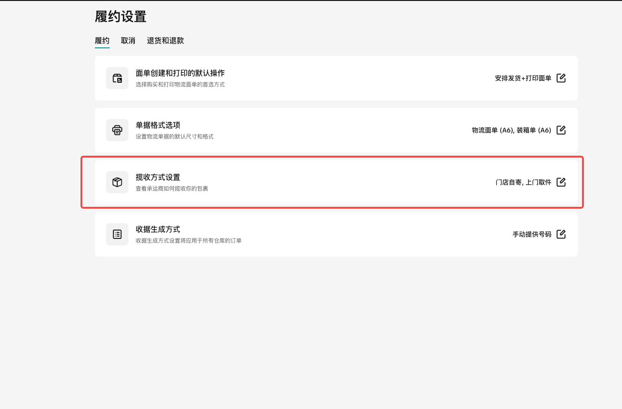Click the 收据生成方式 row title
This screenshot has width=622, height=409.
click(x=158, y=230)
